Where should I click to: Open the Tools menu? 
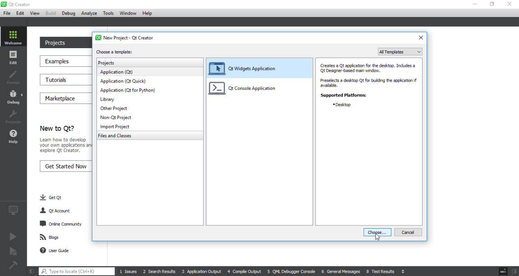tap(108, 13)
